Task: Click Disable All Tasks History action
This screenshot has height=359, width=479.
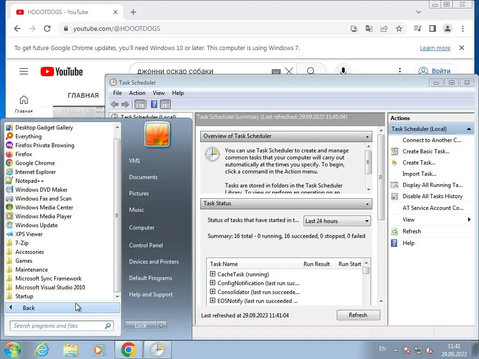Action: pos(433,196)
